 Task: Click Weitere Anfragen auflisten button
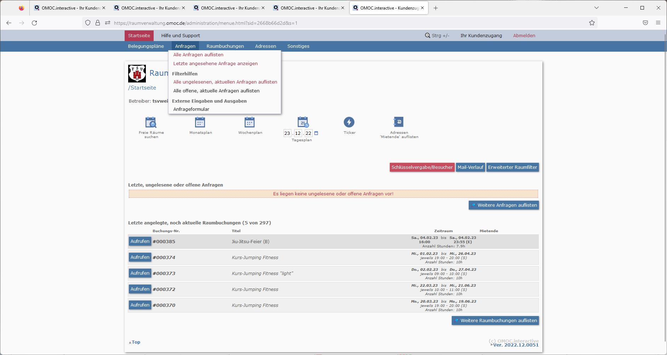pyautogui.click(x=504, y=205)
